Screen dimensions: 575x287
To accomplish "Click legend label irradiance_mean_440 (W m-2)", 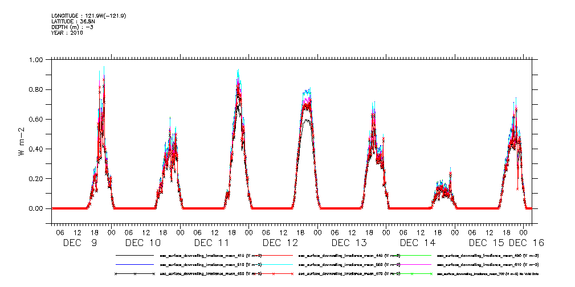I will (349, 256).
